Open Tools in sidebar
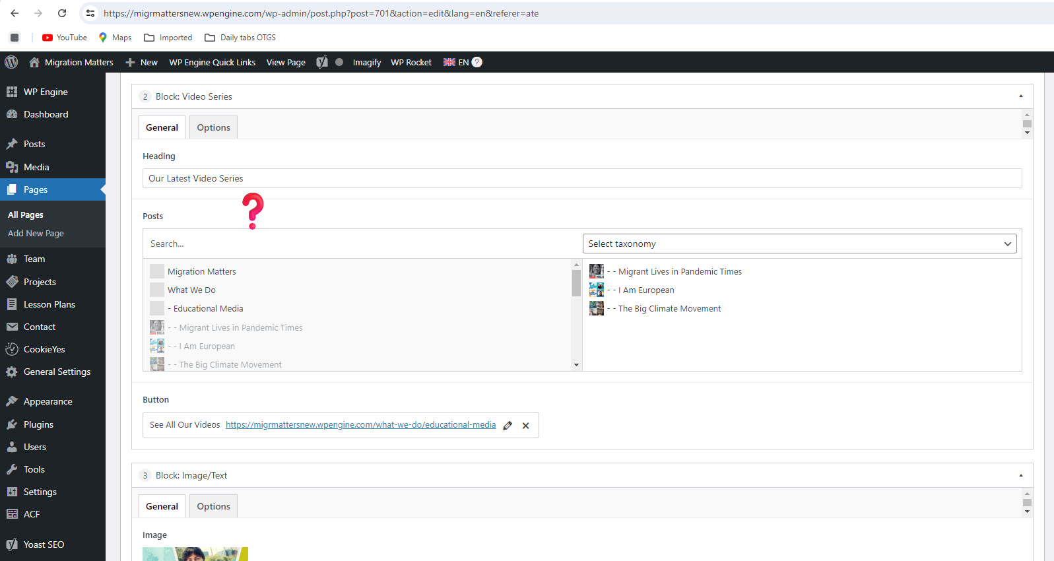Screen dimensions: 1054x561 coord(53,469)
